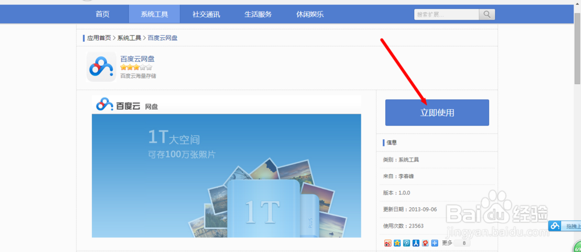Click the 立即使用 button
This screenshot has width=581, height=252.
click(437, 113)
